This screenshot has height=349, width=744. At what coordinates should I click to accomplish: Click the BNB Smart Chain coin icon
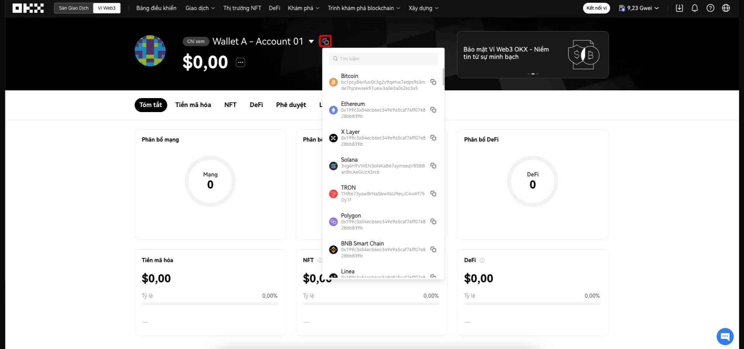pos(333,250)
